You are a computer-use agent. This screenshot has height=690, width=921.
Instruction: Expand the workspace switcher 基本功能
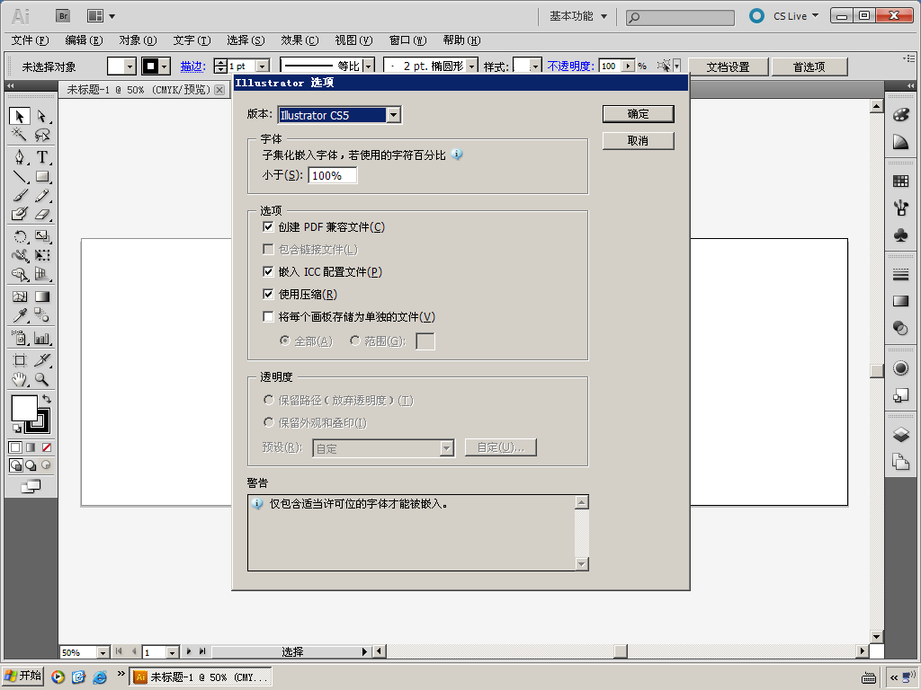click(578, 16)
